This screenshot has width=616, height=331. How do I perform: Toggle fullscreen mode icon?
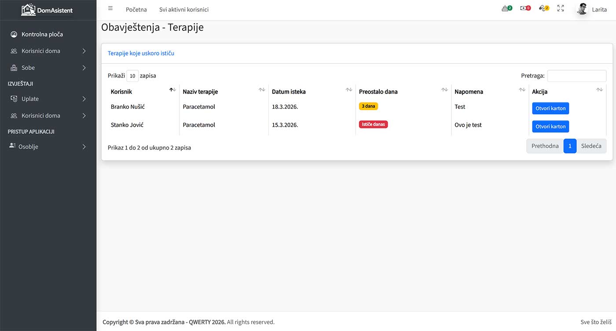(x=561, y=8)
